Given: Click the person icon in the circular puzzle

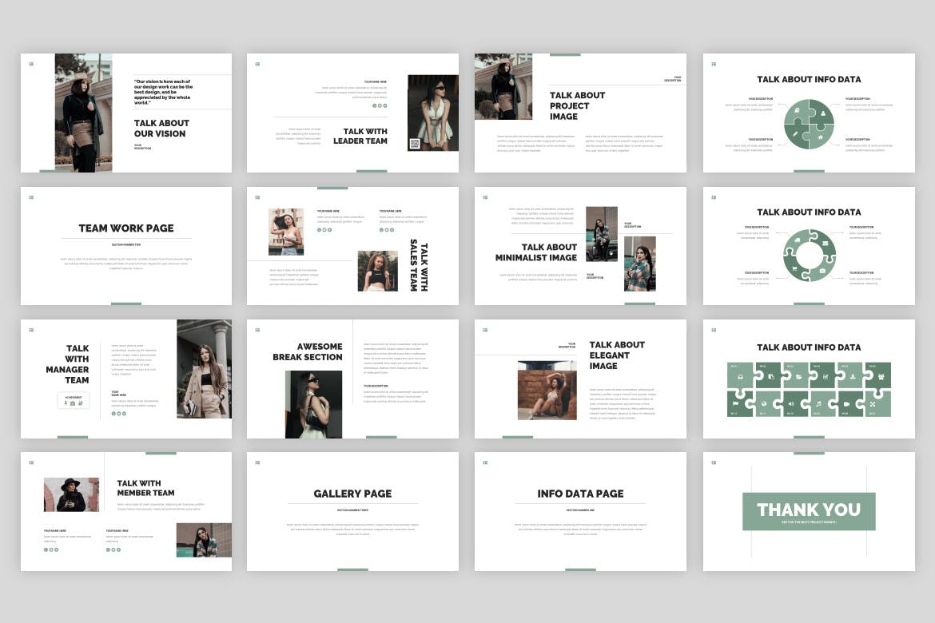Looking at the screenshot, I should pyautogui.click(x=822, y=113).
